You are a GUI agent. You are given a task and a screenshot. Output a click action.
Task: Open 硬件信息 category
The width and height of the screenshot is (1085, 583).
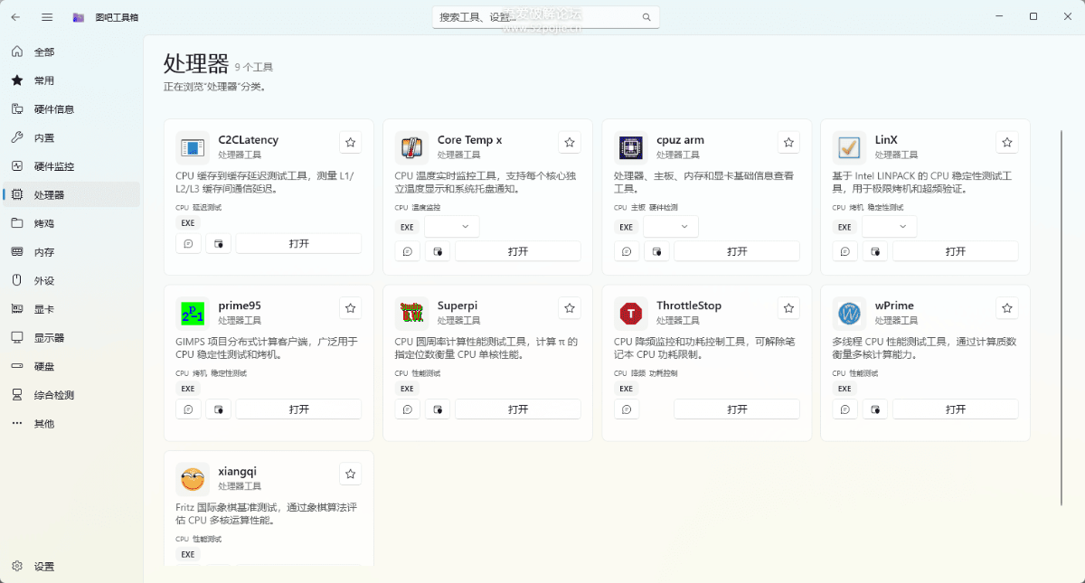coord(71,109)
